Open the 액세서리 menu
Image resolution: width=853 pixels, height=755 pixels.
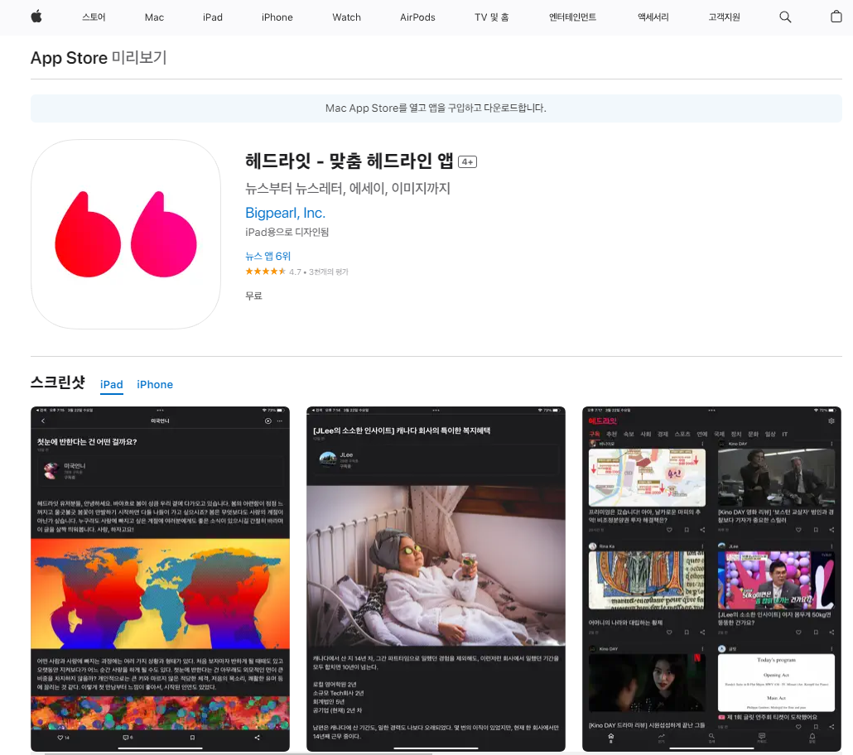(x=653, y=17)
